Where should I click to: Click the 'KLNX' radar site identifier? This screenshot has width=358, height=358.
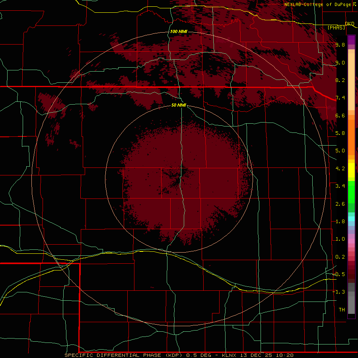(x=229, y=355)
